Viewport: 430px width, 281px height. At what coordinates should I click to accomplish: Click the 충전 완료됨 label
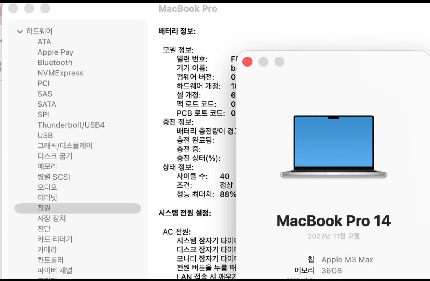[x=195, y=140]
